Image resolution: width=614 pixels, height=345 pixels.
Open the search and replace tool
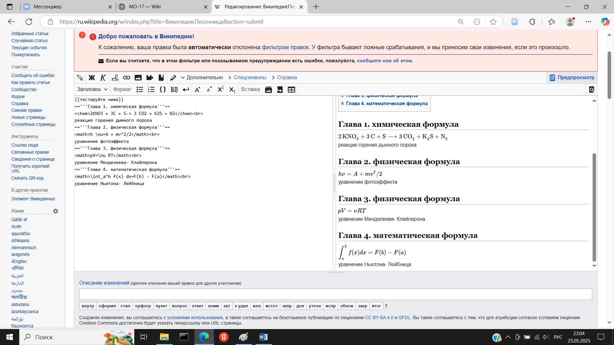pos(591,90)
